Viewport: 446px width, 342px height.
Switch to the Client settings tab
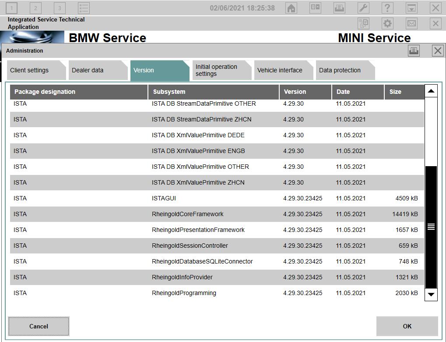click(36, 70)
